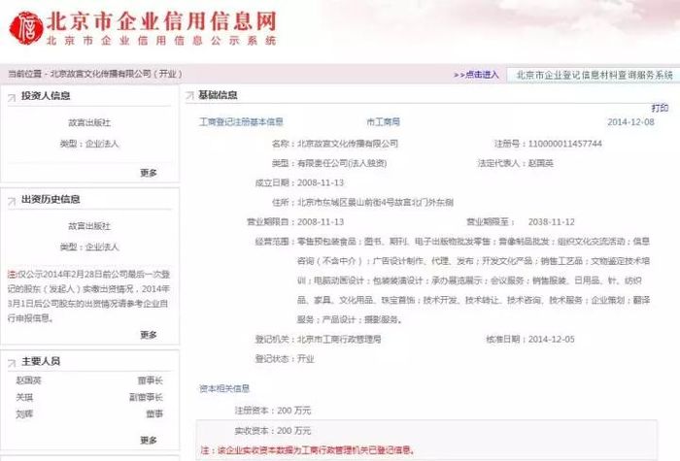Click legal representative 赵国英 in basic info
The image size is (680, 461).
[x=540, y=163]
